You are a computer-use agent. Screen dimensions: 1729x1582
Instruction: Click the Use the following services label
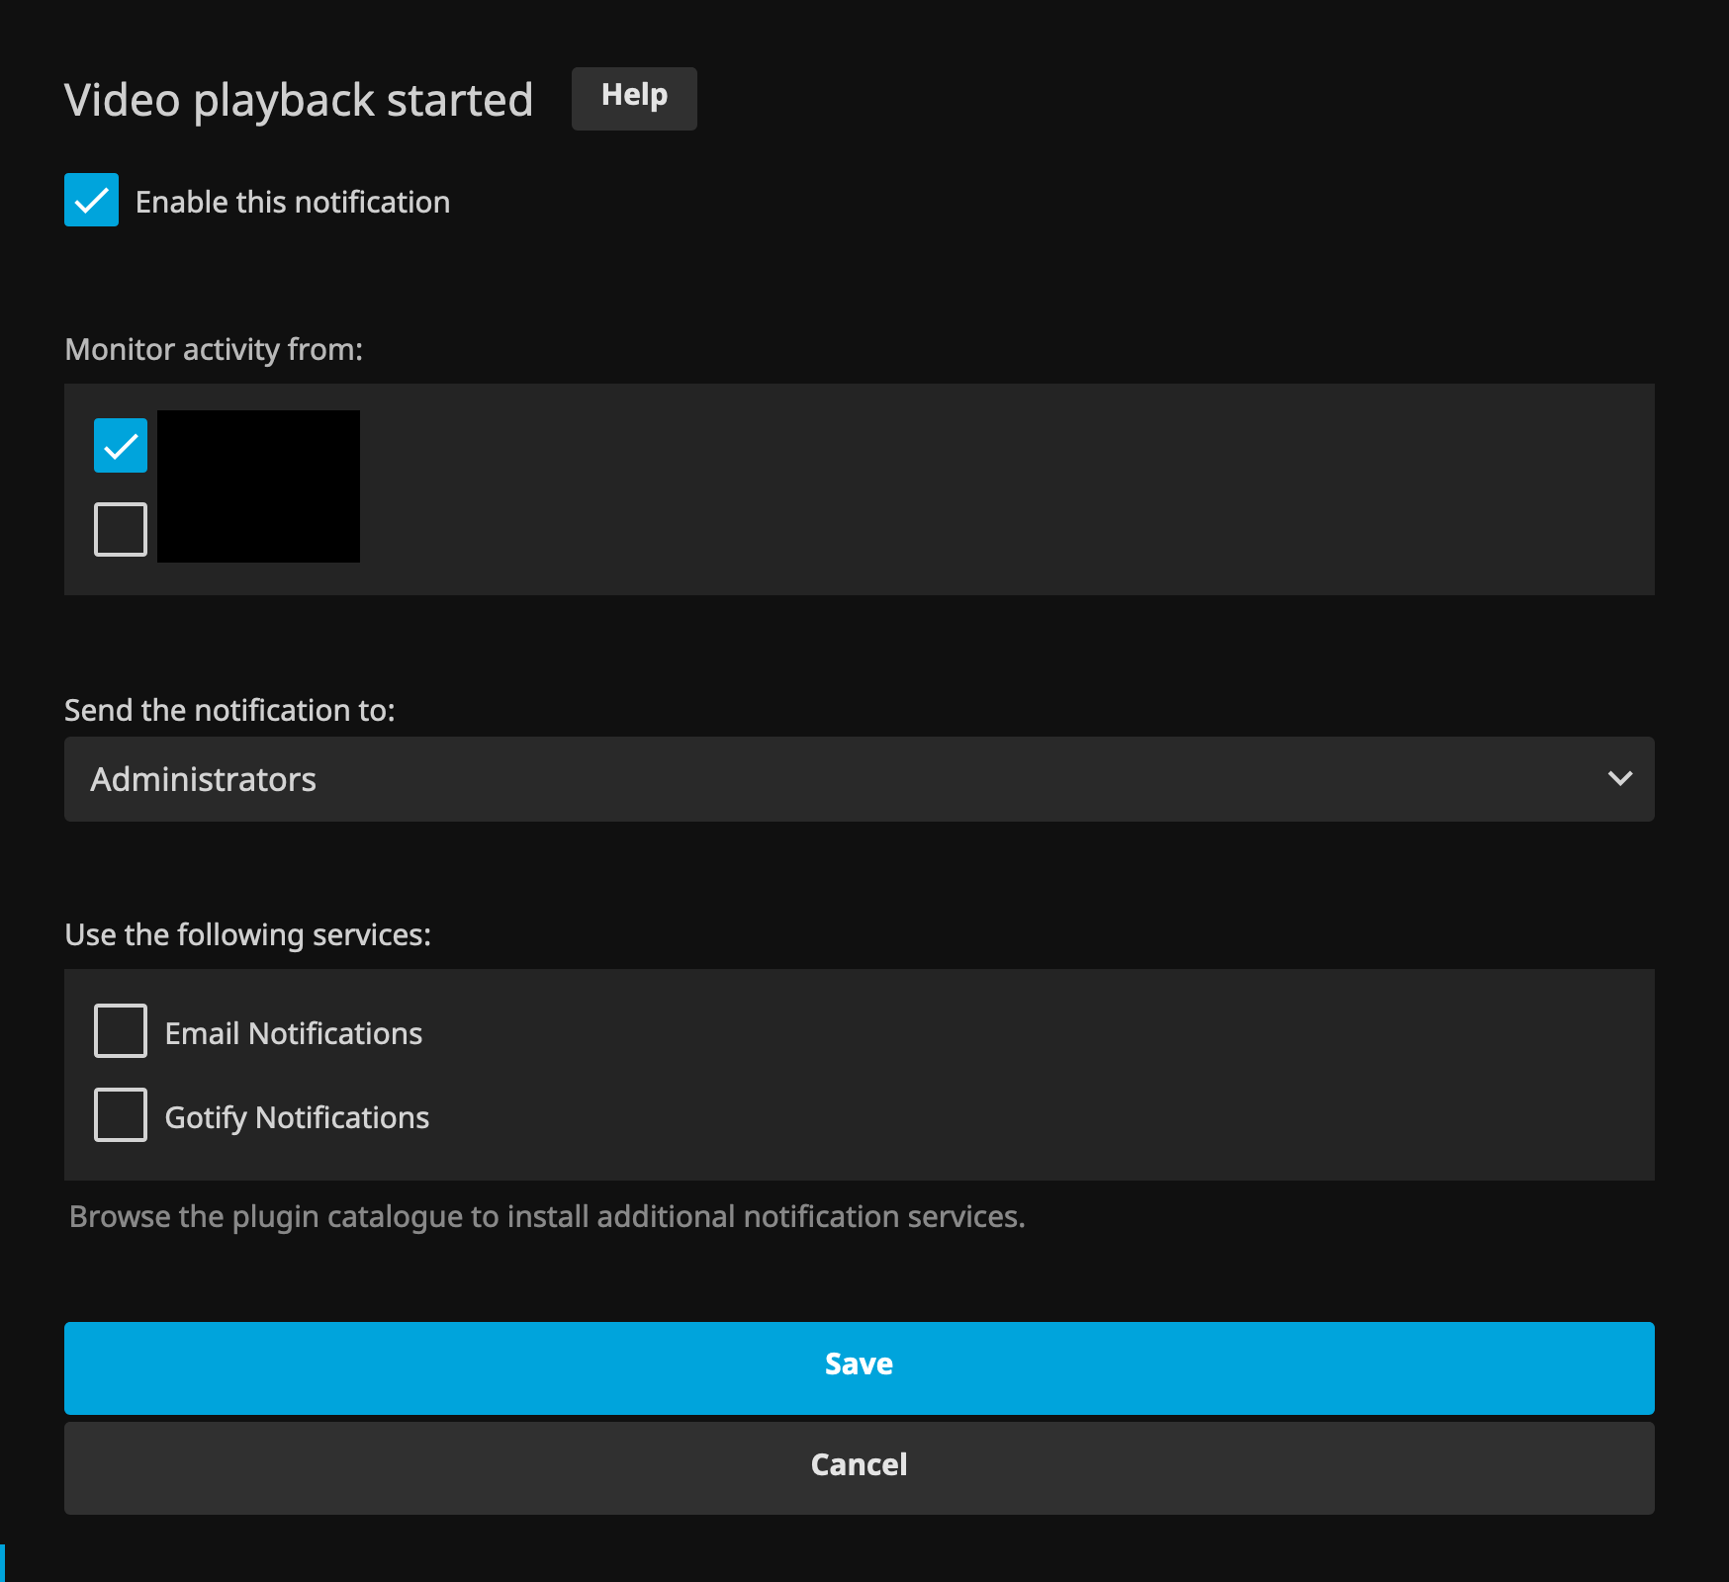tap(247, 934)
